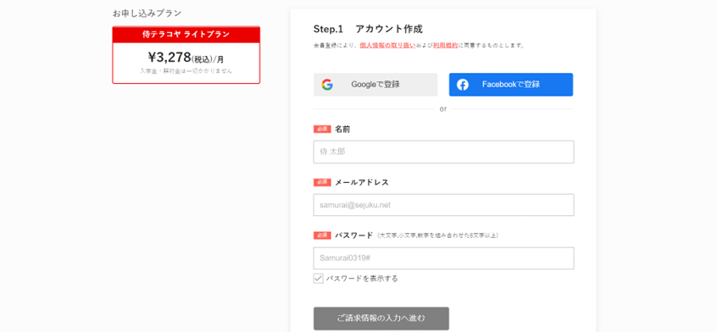This screenshot has height=332, width=717.
Task: Register using the Googleで登録 button
Action: tap(375, 85)
